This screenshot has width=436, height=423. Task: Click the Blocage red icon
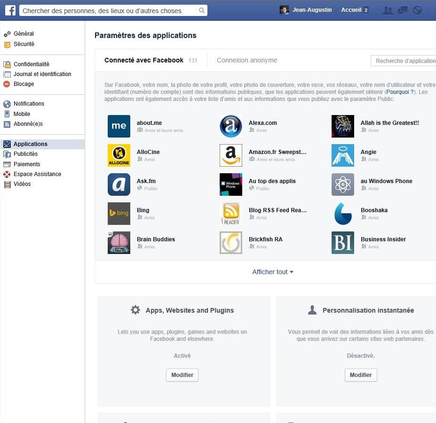click(x=7, y=84)
